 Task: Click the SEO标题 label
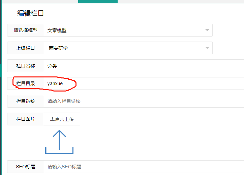[26, 167]
